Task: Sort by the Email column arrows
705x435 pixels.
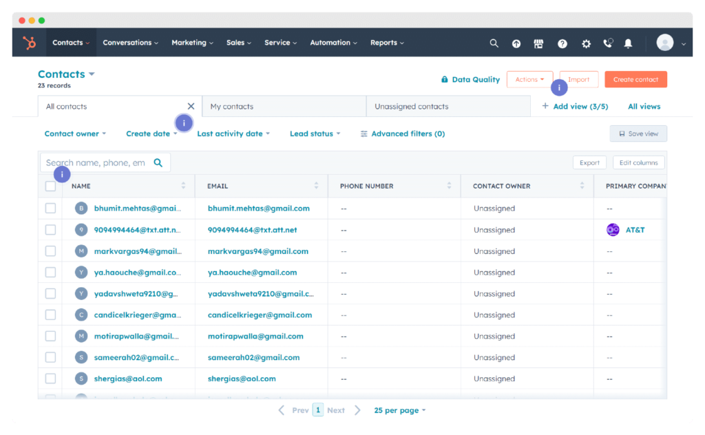Action: [x=317, y=186]
